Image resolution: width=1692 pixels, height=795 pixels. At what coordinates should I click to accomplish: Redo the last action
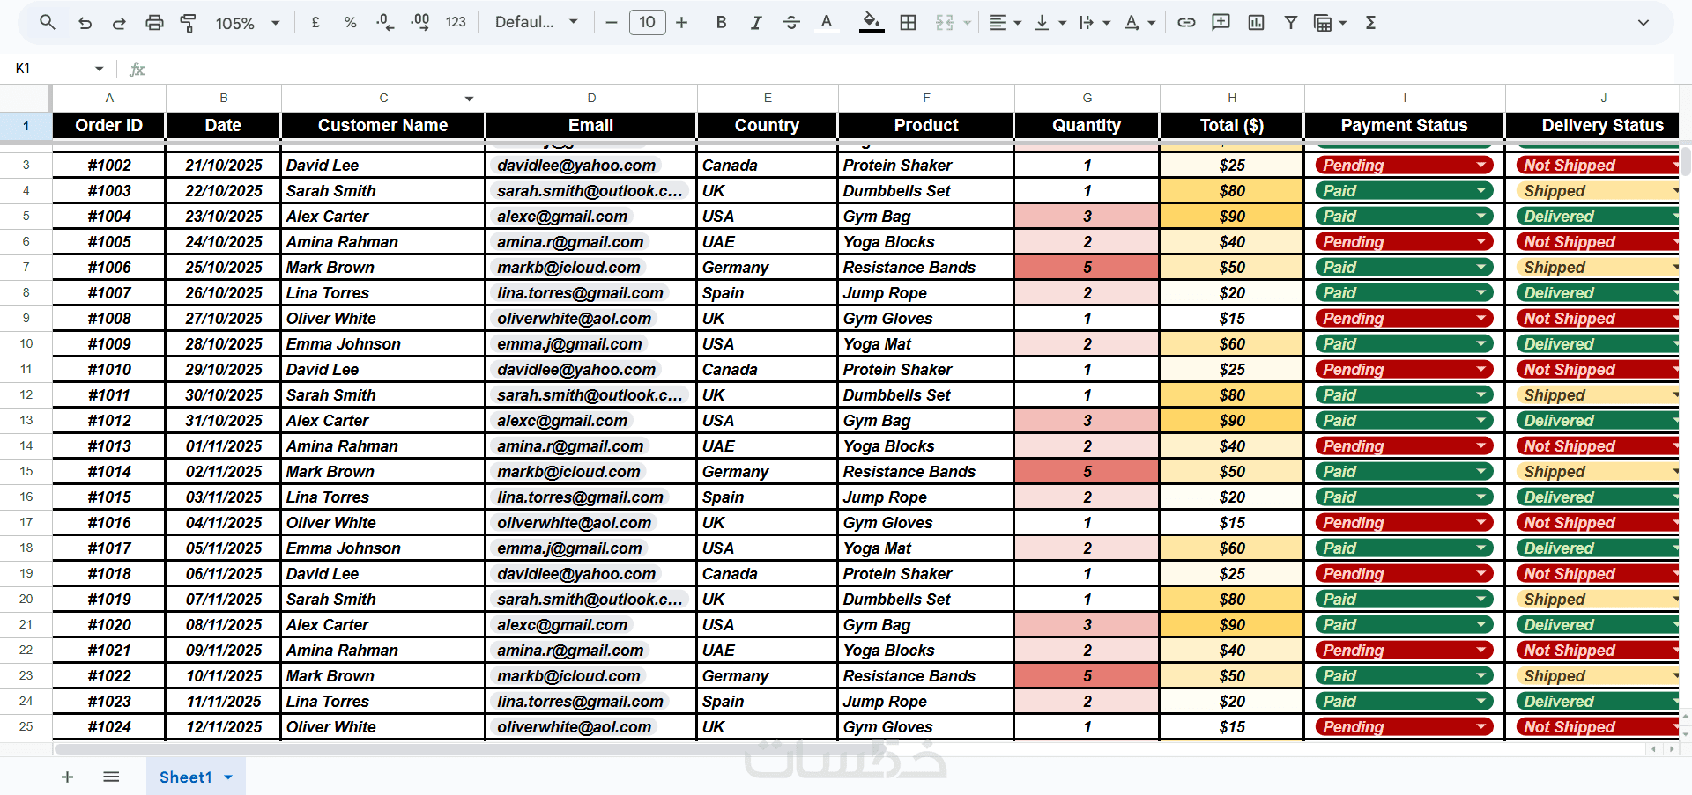click(x=119, y=23)
